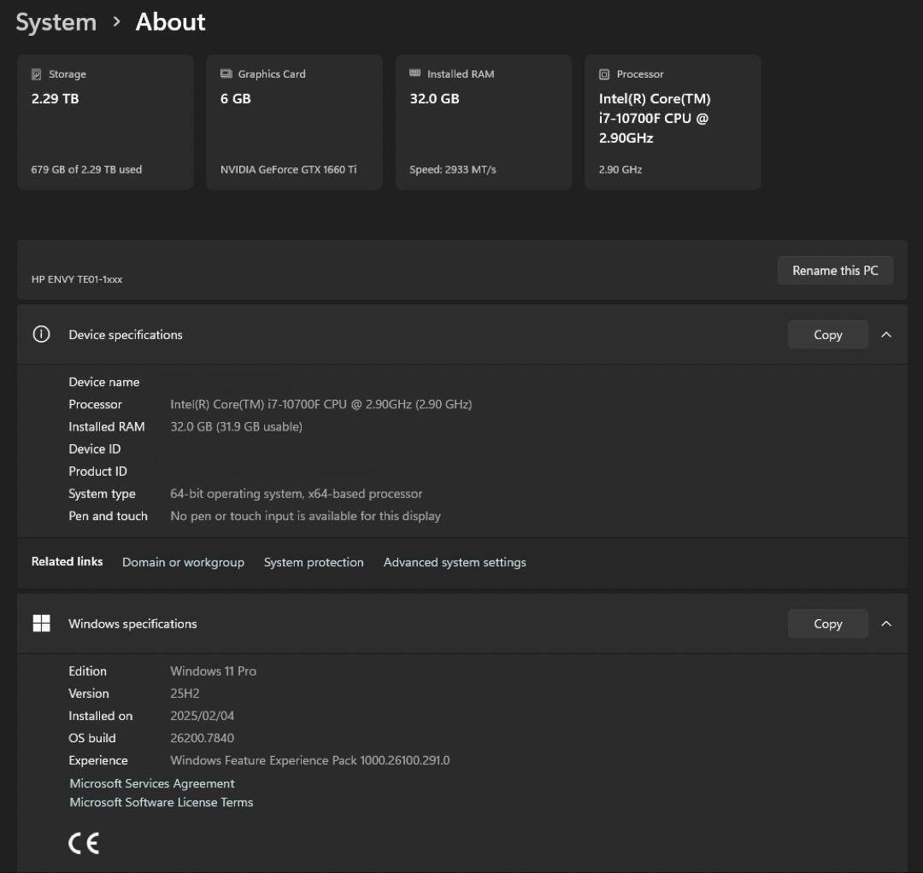Collapse the Device specifications section
Image resolution: width=923 pixels, height=873 pixels.
click(x=886, y=334)
